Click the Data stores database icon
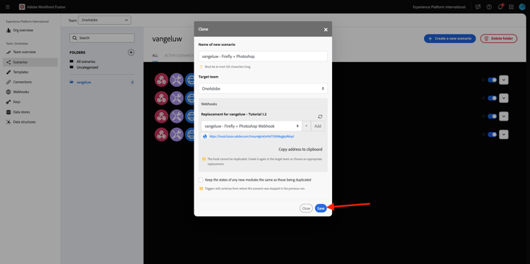The height and width of the screenshot is (264, 530). pyautogui.click(x=8, y=112)
